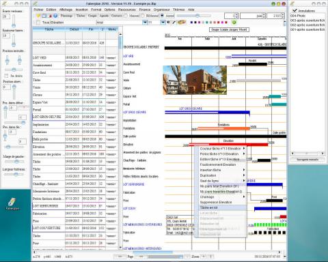Select the Mensuel radio button
Image resolution: width=328 pixels, height=262 pixels.
click(125, 16)
